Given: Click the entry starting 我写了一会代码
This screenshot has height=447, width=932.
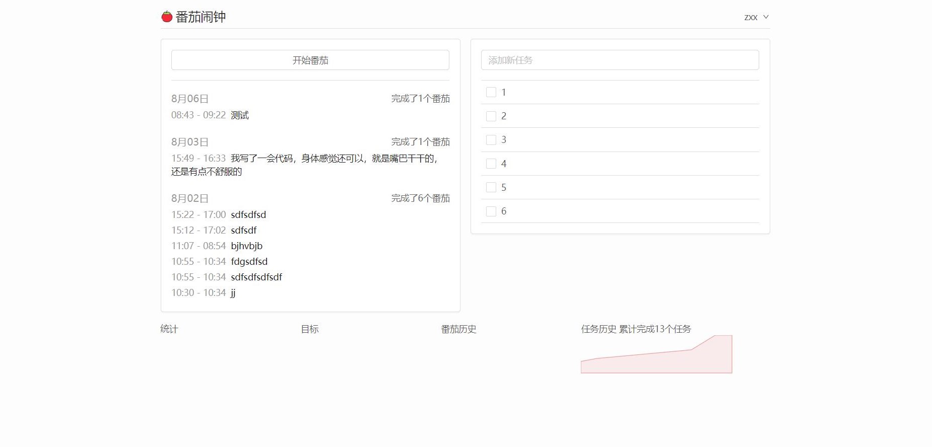Looking at the screenshot, I should 304,165.
